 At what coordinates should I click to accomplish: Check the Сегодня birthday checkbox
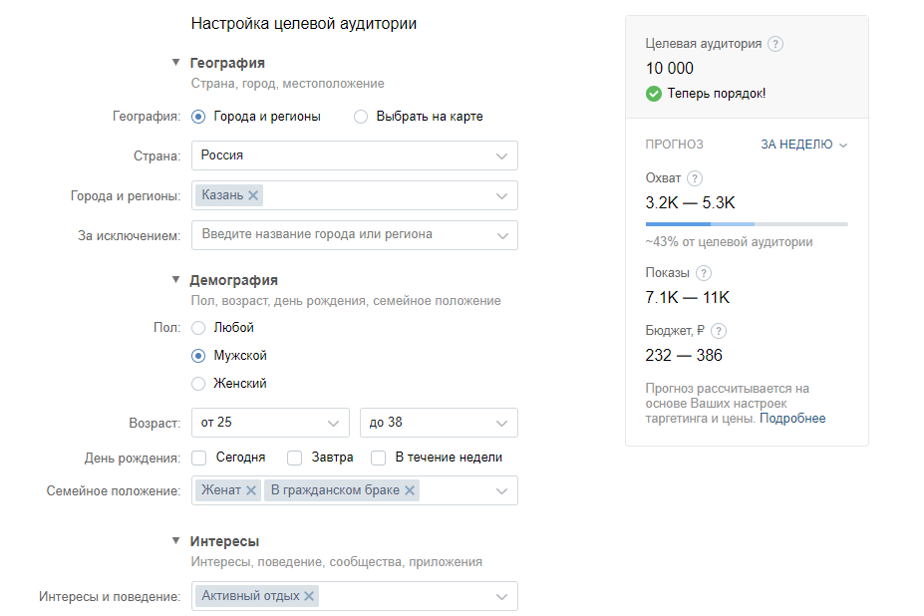[x=199, y=458]
